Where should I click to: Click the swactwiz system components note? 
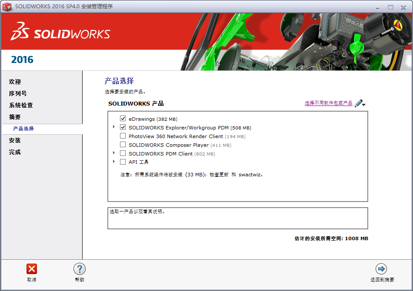tap(192, 175)
